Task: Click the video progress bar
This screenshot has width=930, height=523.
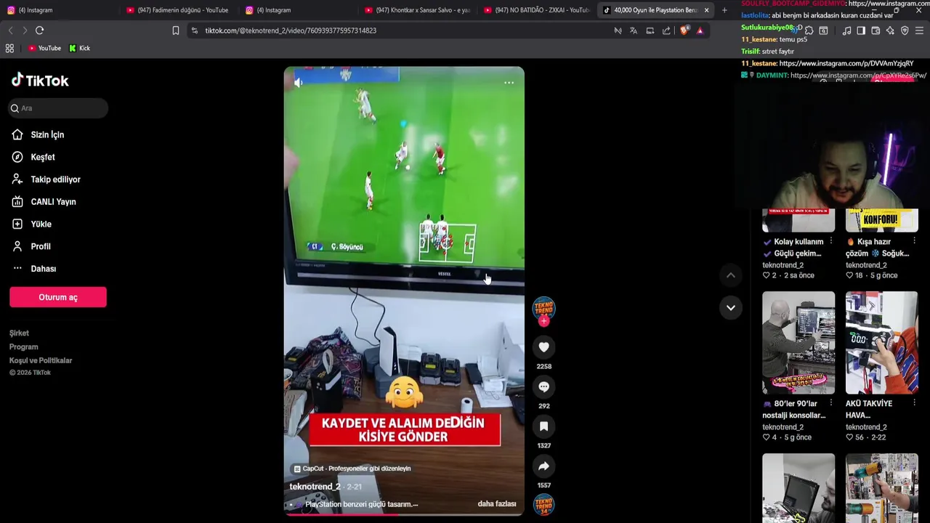Action: (404, 514)
